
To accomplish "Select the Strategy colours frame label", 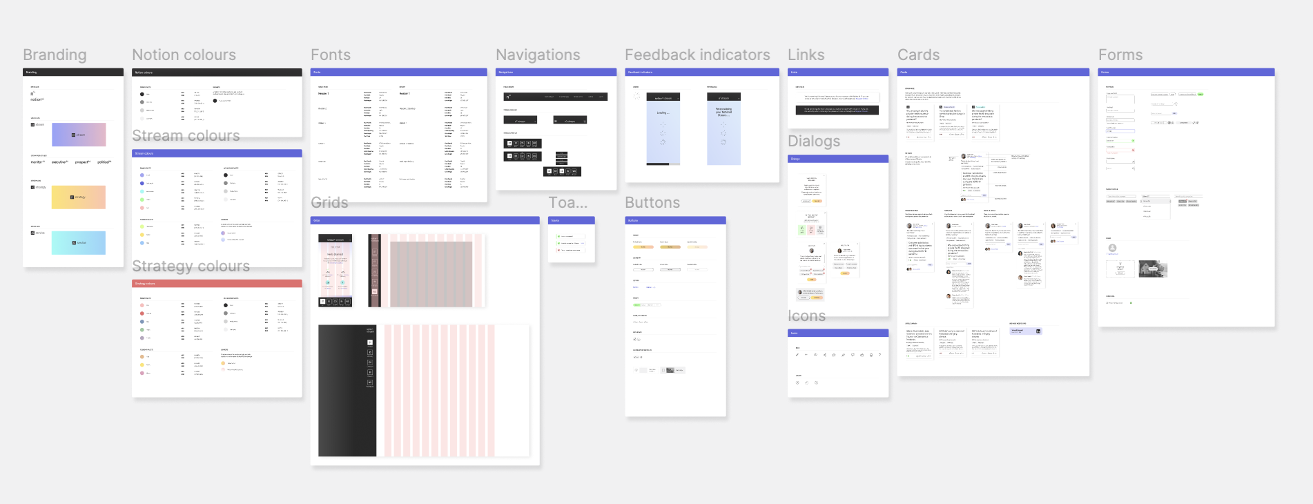I will [191, 266].
